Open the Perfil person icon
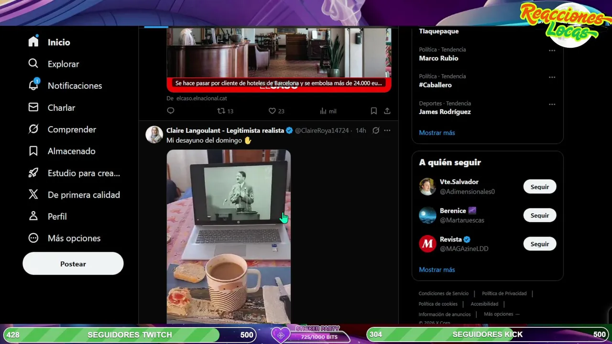The image size is (612, 344). tap(33, 216)
